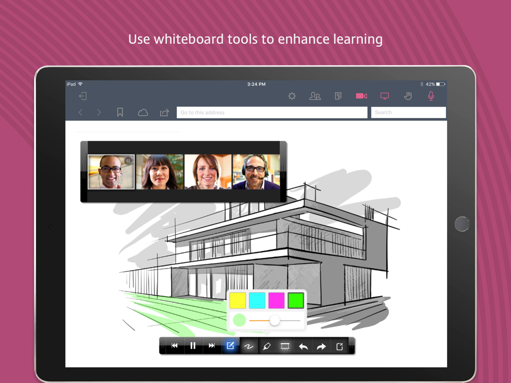Select the freehand pen tool
Screen dimensions: 511x383
coord(248,346)
